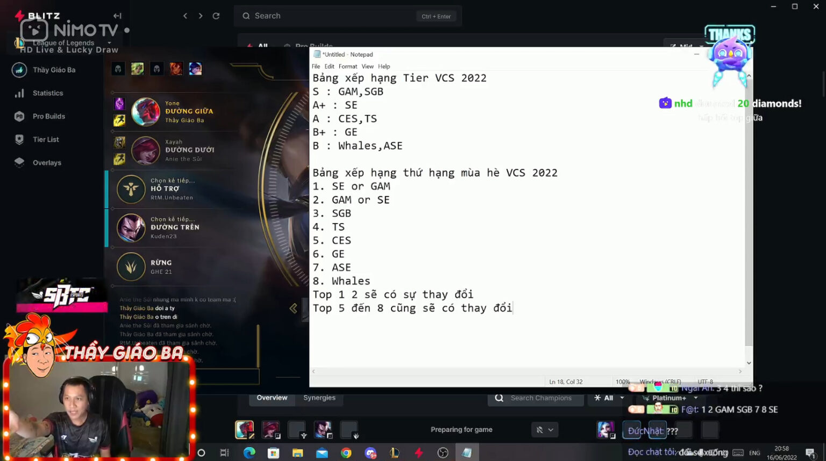Select second banned champion icon at top
This screenshot has height=461, width=826.
click(138, 69)
